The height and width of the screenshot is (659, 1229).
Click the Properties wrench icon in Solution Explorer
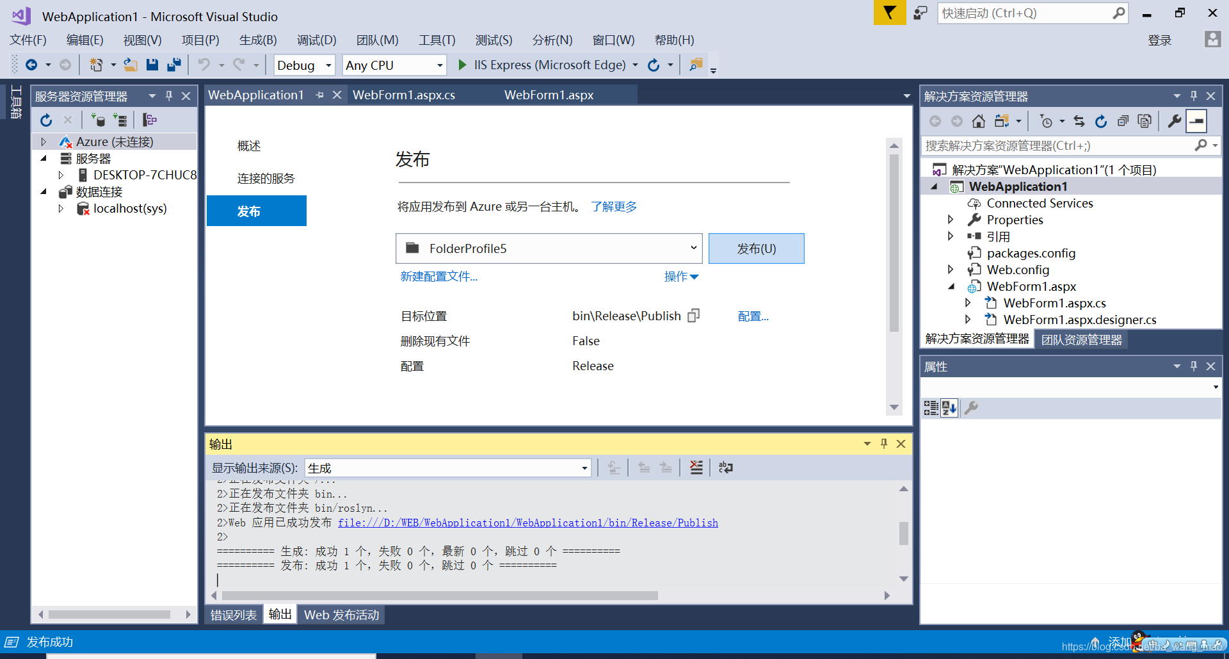pos(1174,121)
